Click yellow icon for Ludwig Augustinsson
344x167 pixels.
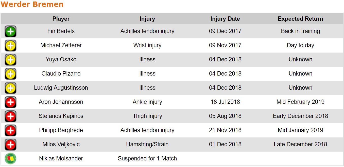[10, 88]
